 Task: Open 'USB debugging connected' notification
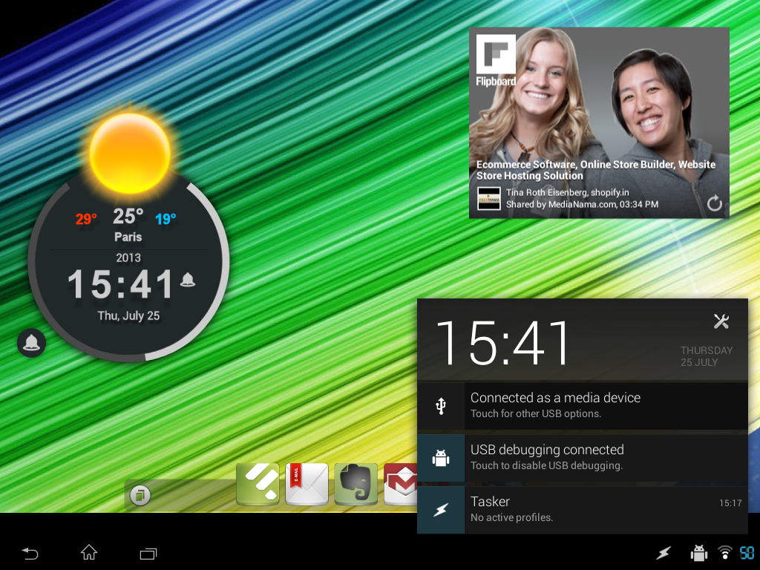[x=583, y=457]
